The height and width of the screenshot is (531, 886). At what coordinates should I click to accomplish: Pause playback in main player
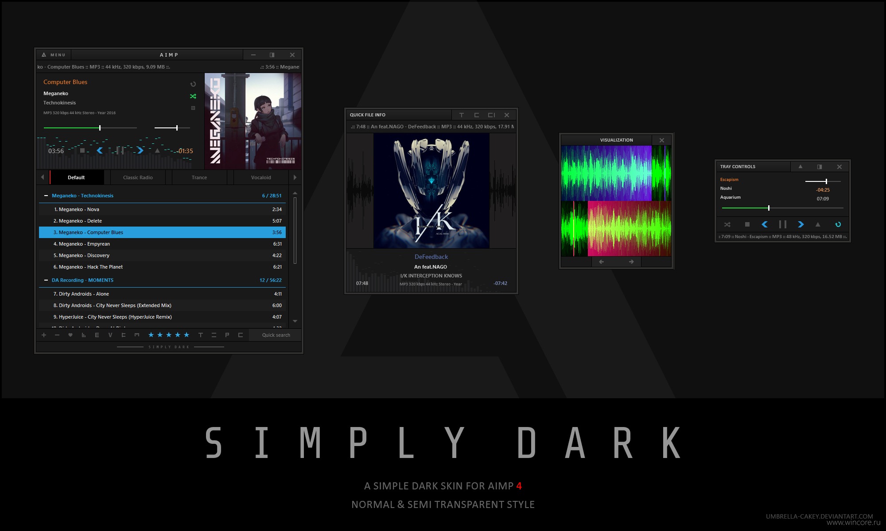(120, 150)
